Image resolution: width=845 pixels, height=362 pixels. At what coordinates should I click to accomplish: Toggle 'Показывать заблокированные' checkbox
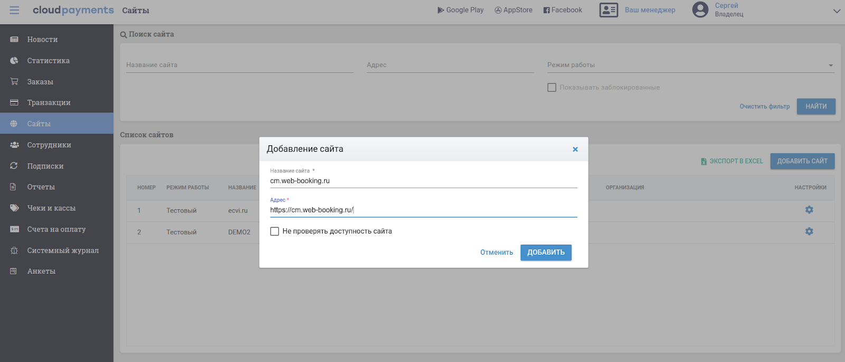[x=552, y=88]
